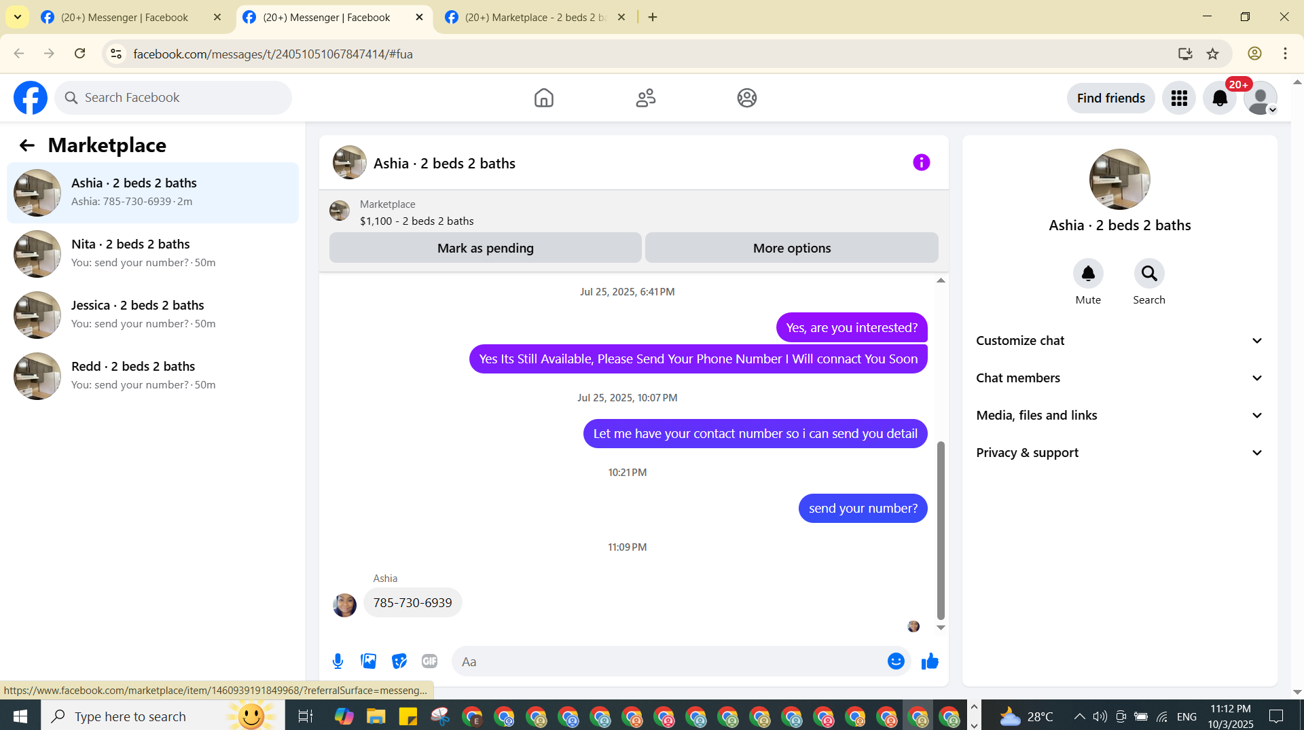
Task: Click the chat scroll down arrow
Action: point(941,627)
